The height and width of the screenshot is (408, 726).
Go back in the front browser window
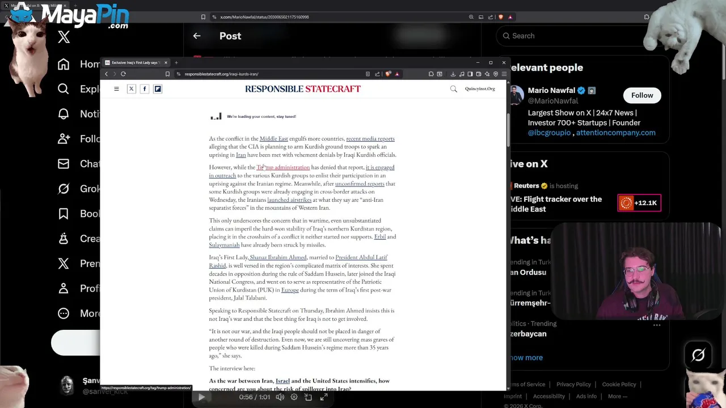pyautogui.click(x=106, y=74)
